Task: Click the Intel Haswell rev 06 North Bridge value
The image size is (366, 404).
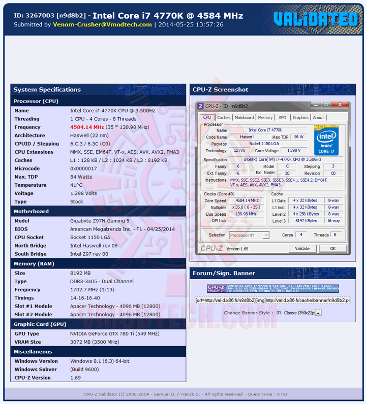Action: 94,246
